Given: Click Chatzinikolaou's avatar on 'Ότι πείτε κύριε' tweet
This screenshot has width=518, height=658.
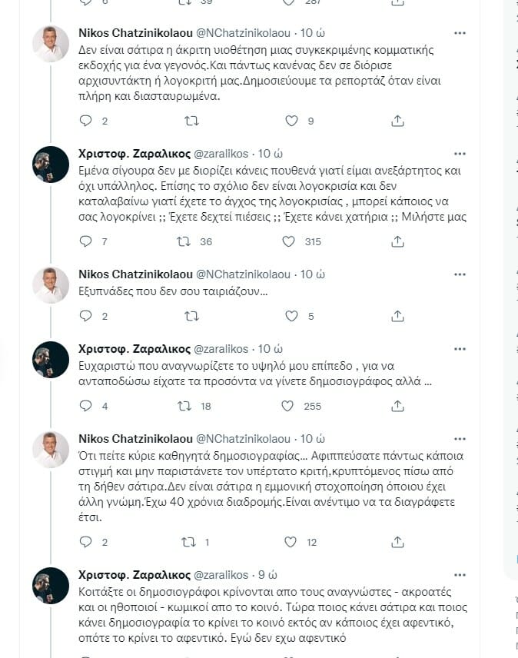Looking at the screenshot, I should [51, 450].
